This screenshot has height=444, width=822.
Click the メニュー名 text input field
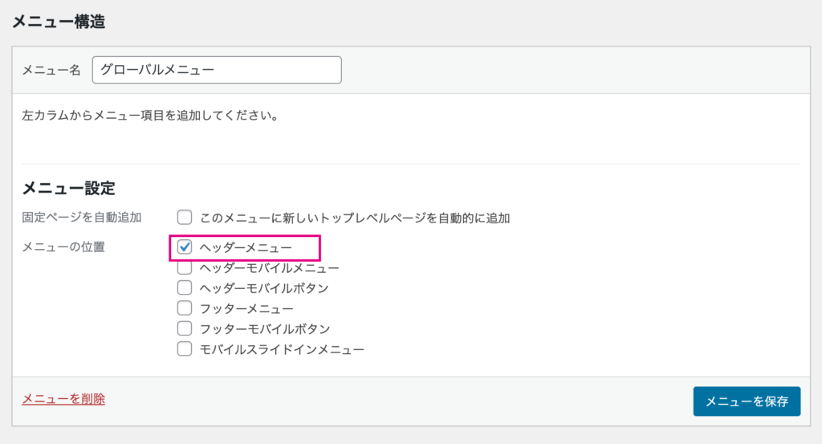pyautogui.click(x=217, y=70)
